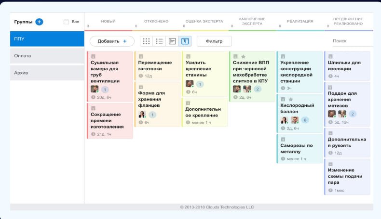This screenshot has width=381, height=219.
Task: Switch to list view icon
Action: [x=159, y=41]
